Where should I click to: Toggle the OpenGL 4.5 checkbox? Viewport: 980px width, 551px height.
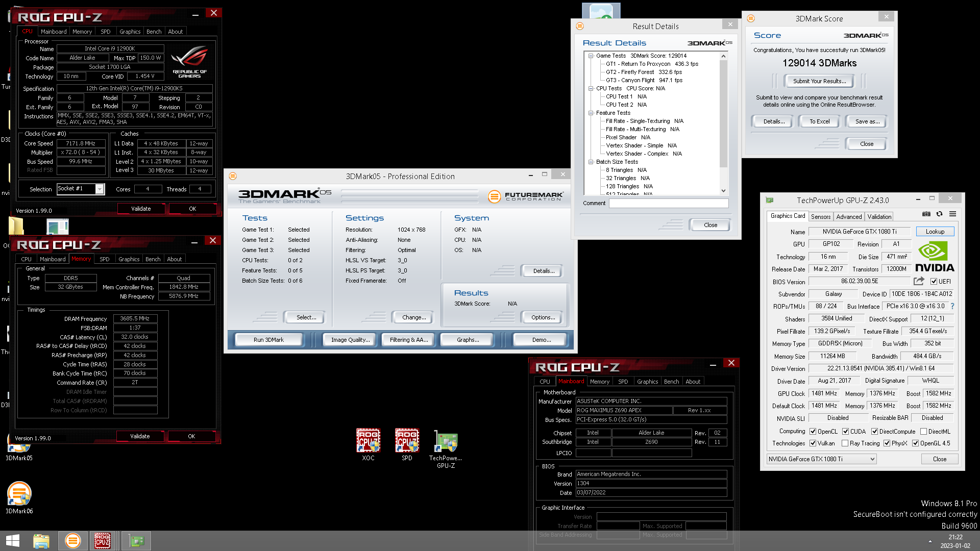(915, 443)
